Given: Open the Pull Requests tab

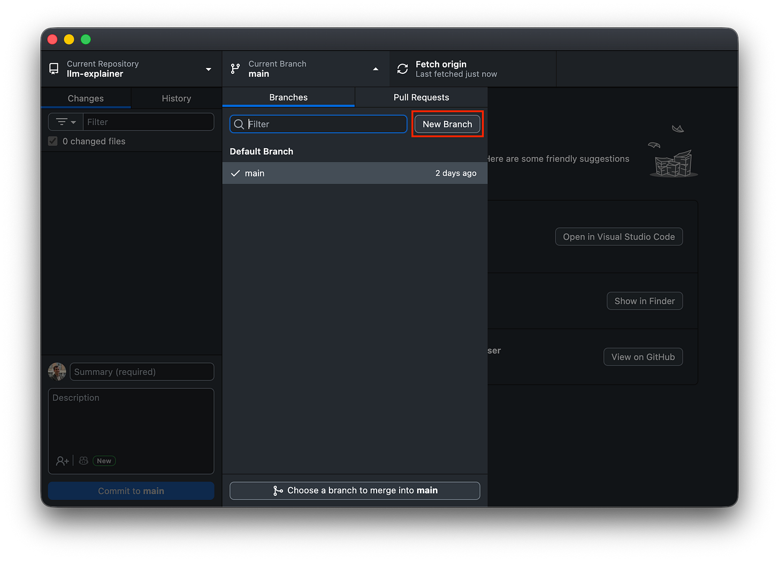Looking at the screenshot, I should click(421, 97).
